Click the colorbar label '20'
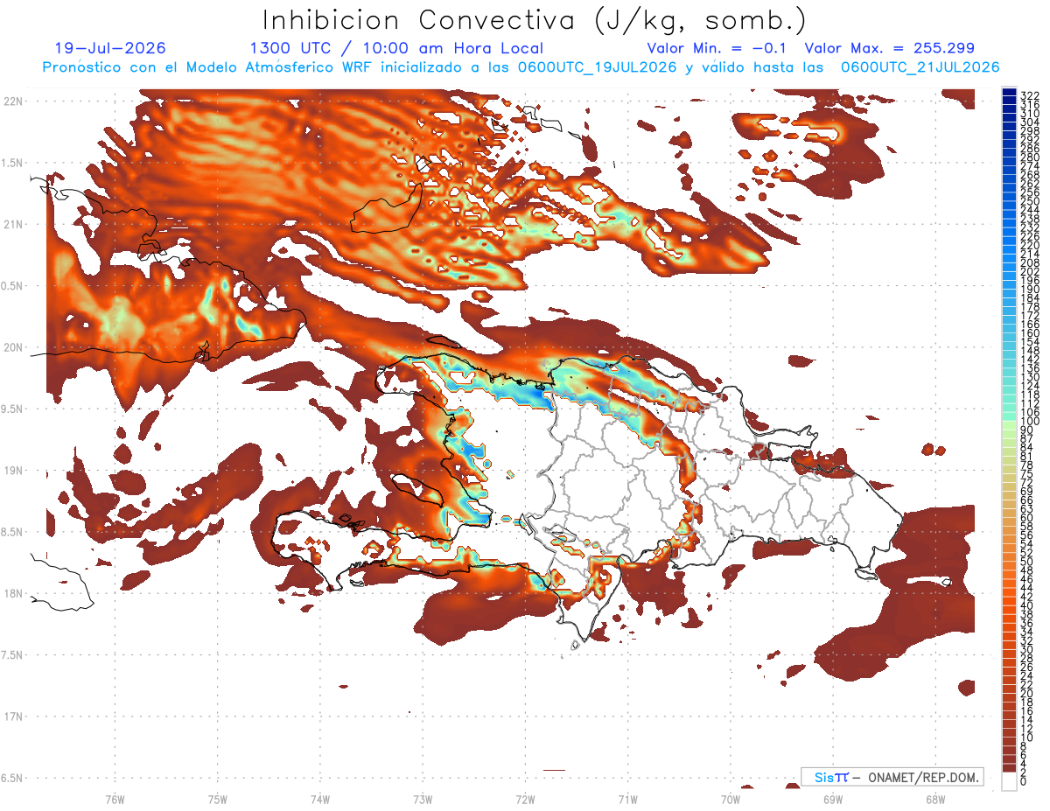 click(1026, 693)
